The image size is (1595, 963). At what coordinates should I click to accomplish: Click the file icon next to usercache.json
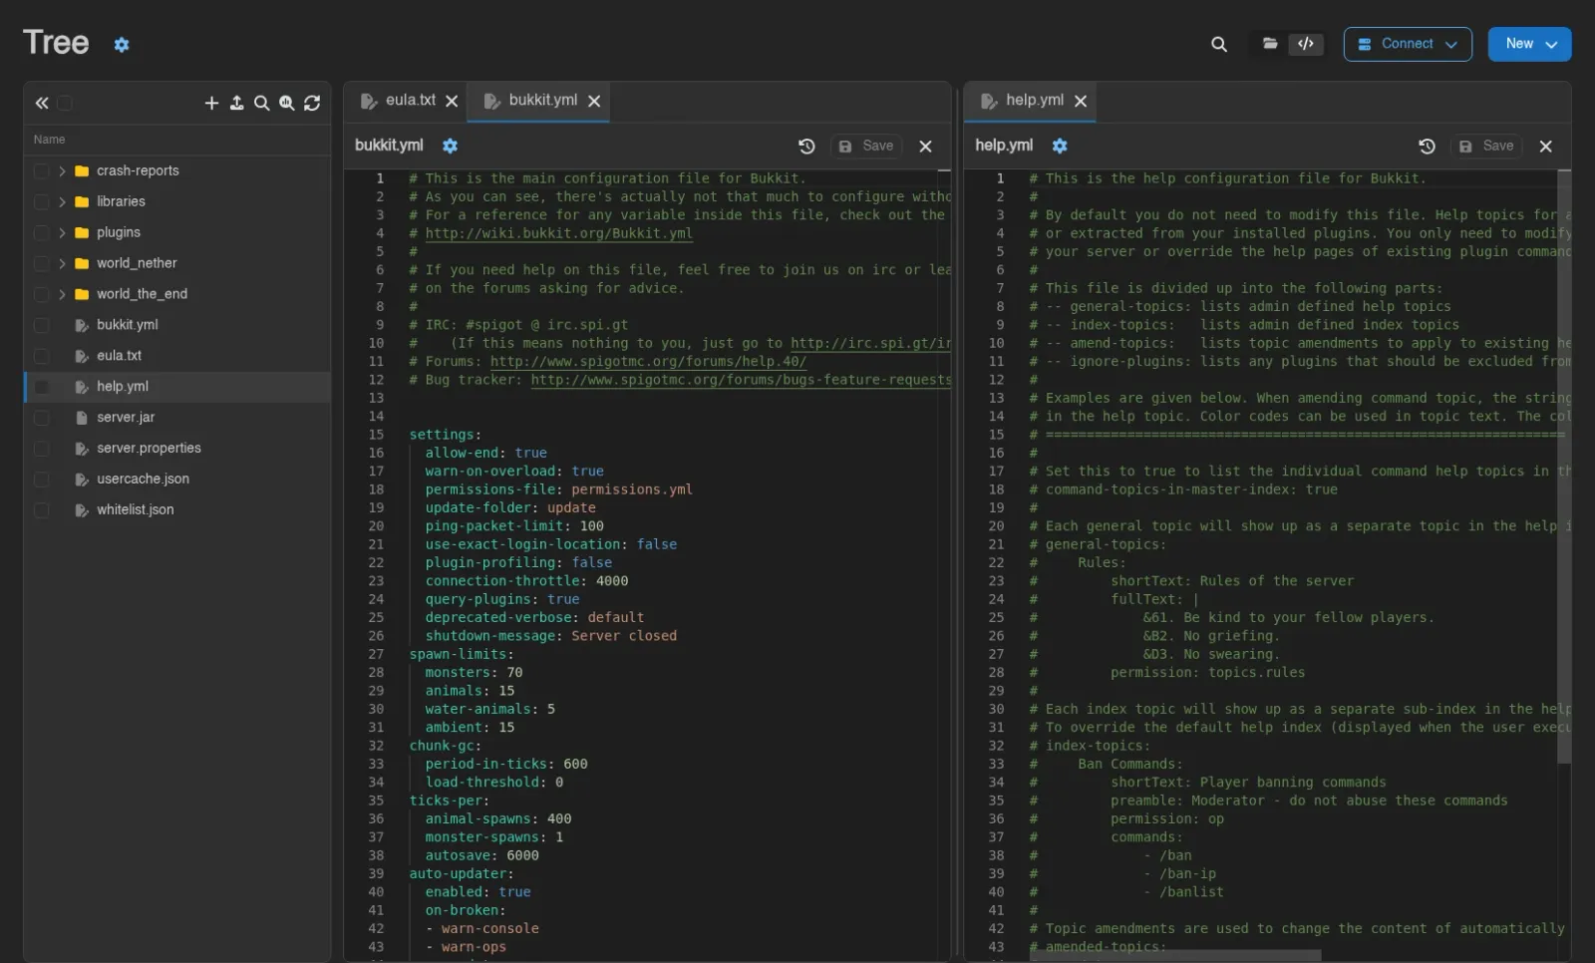(x=82, y=480)
